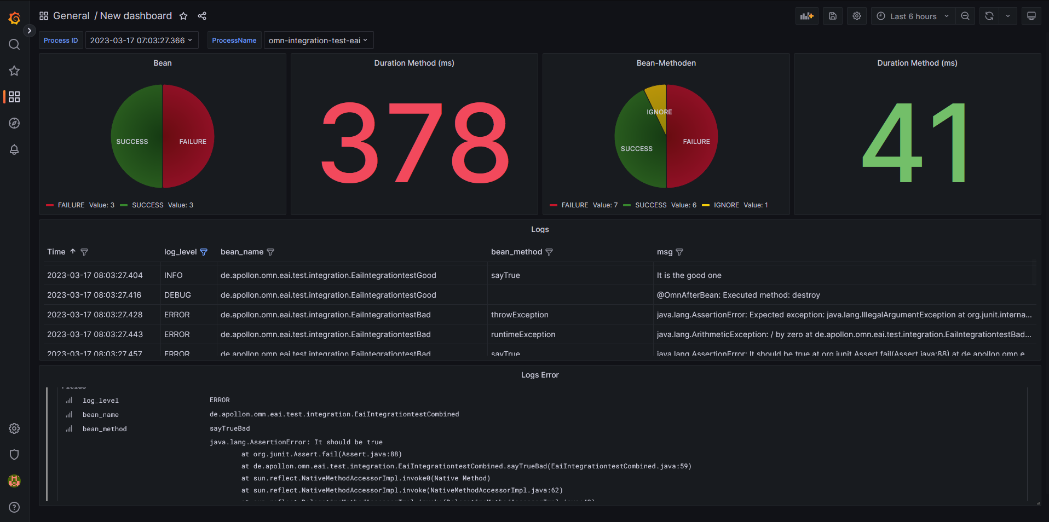Go to the General folder breadcrumb
The image size is (1049, 522).
pos(71,16)
